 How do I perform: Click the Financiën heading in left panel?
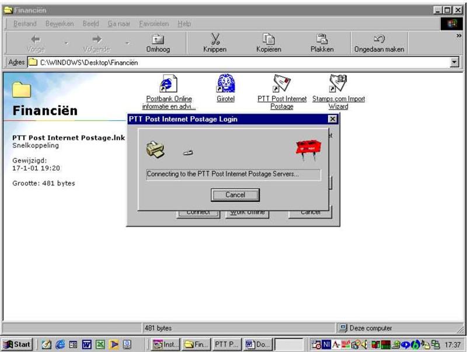[x=45, y=110]
